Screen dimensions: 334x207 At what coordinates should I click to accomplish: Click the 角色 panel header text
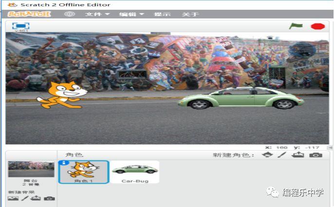point(74,155)
